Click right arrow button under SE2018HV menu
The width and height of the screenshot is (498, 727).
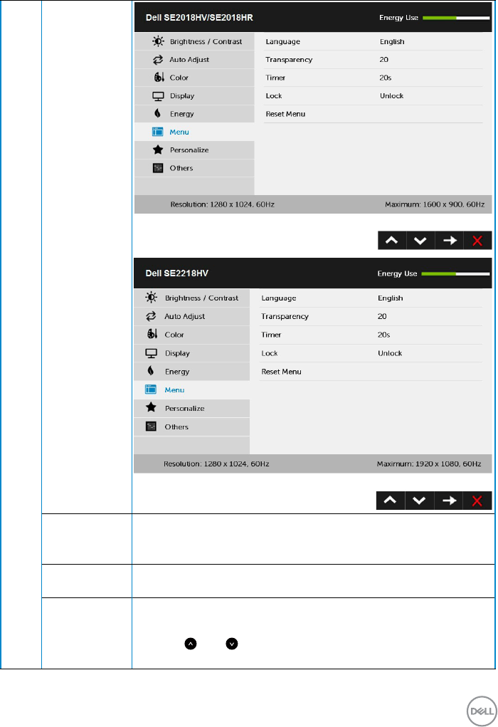coord(449,240)
